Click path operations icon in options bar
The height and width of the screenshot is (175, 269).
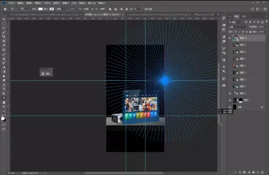(110, 9)
